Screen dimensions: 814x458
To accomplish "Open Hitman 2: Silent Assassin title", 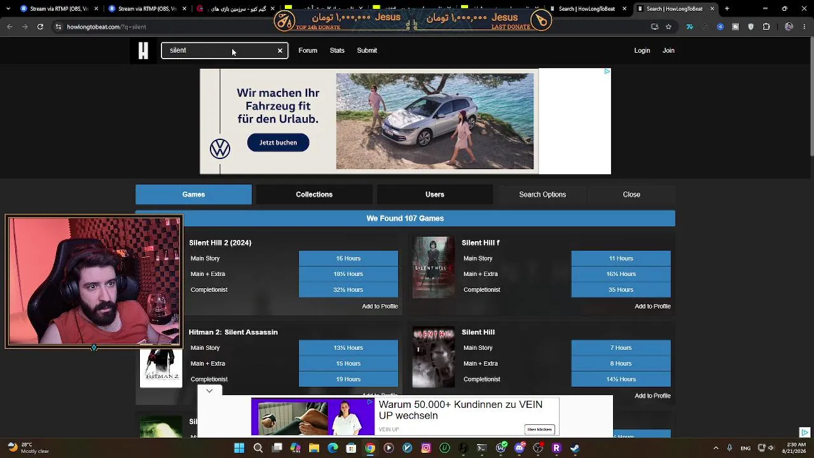I will (233, 332).
